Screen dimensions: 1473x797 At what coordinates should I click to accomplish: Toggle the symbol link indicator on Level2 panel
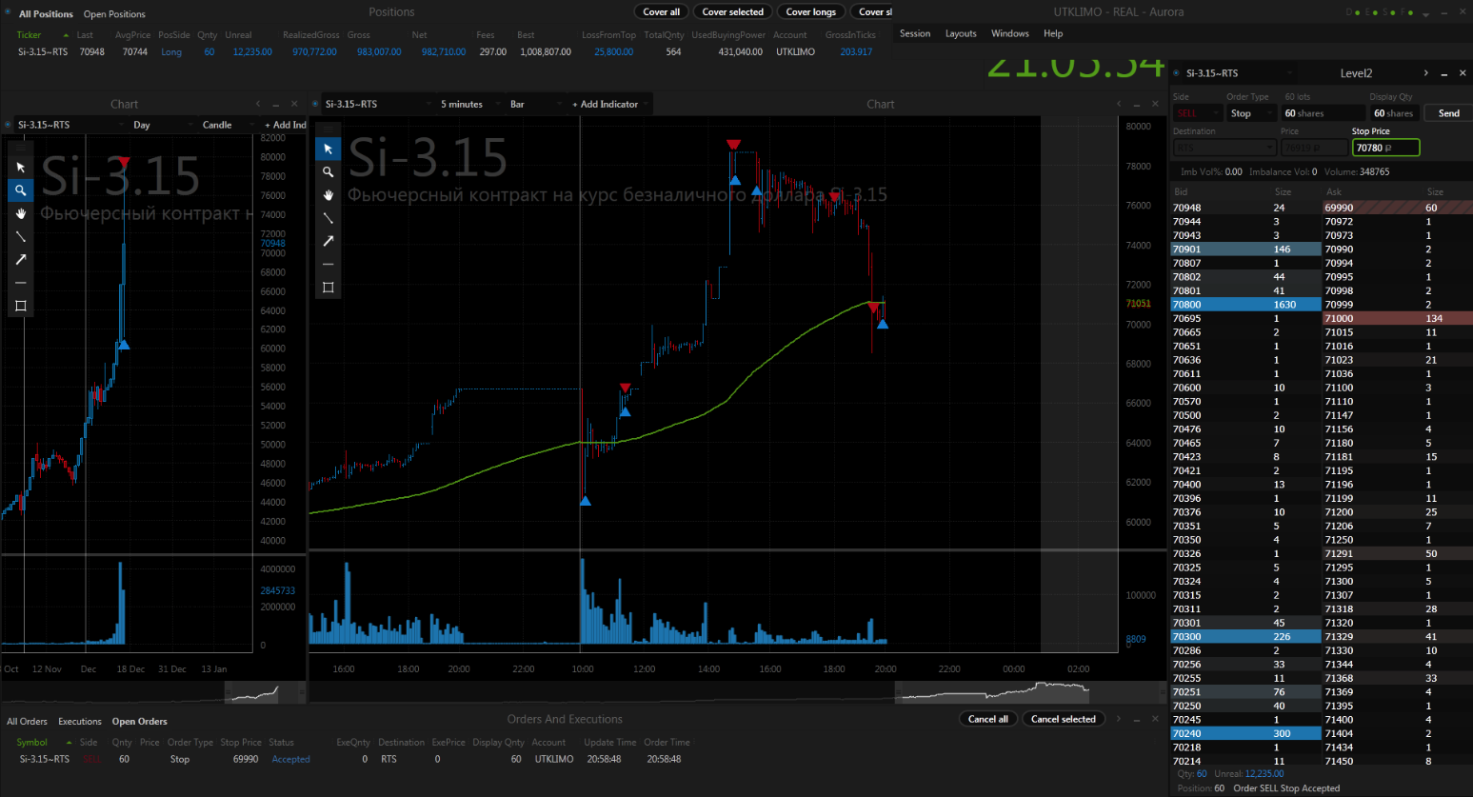(x=1177, y=73)
